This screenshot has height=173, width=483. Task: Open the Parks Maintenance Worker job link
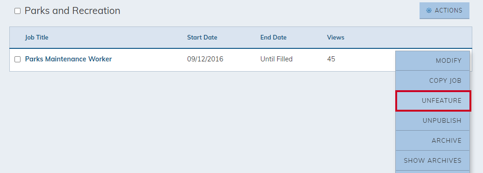pyautogui.click(x=69, y=59)
